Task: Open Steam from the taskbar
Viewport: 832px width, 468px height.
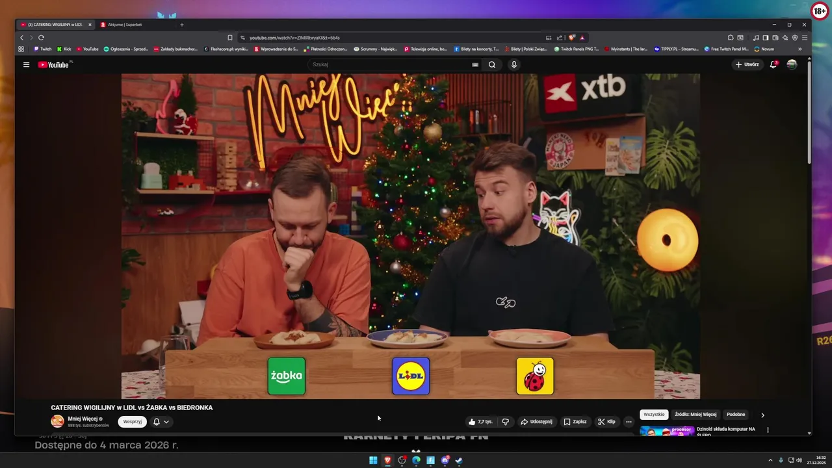Action: coord(459,460)
